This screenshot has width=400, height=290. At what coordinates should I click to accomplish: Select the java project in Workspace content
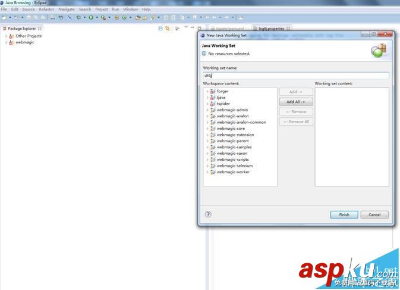[221, 97]
